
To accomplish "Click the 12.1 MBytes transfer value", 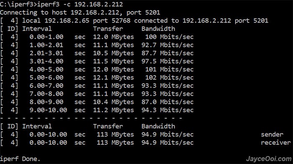I will (113, 77).
